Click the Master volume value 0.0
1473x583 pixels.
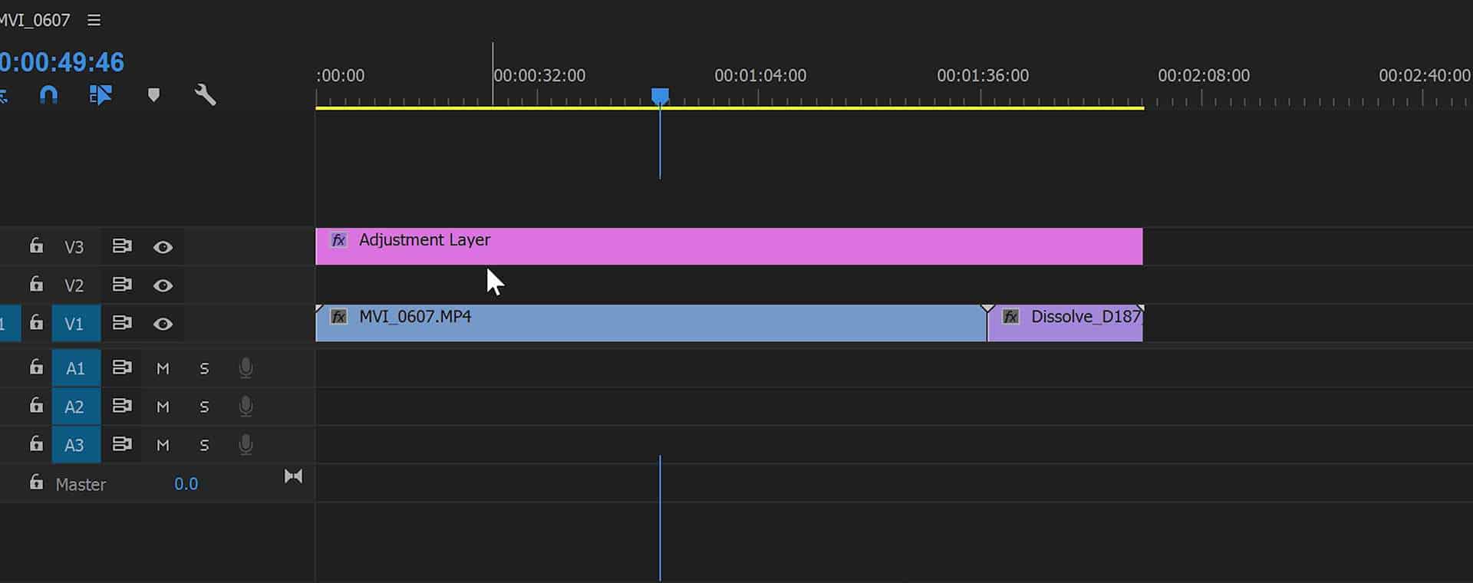[186, 484]
